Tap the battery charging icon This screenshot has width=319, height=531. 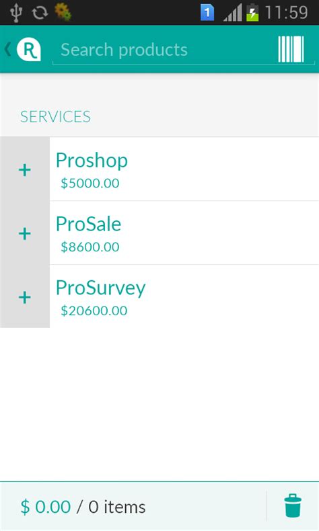coord(252,12)
